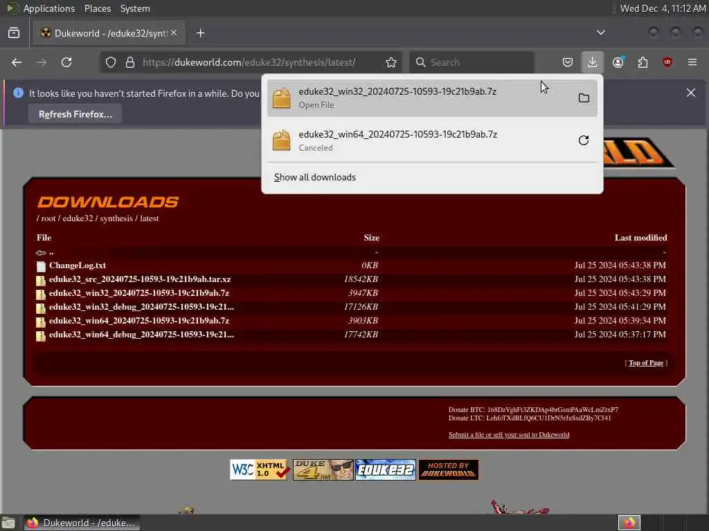The height and width of the screenshot is (531, 709).
Task: Click the Donate BTC address text
Action: point(533,410)
